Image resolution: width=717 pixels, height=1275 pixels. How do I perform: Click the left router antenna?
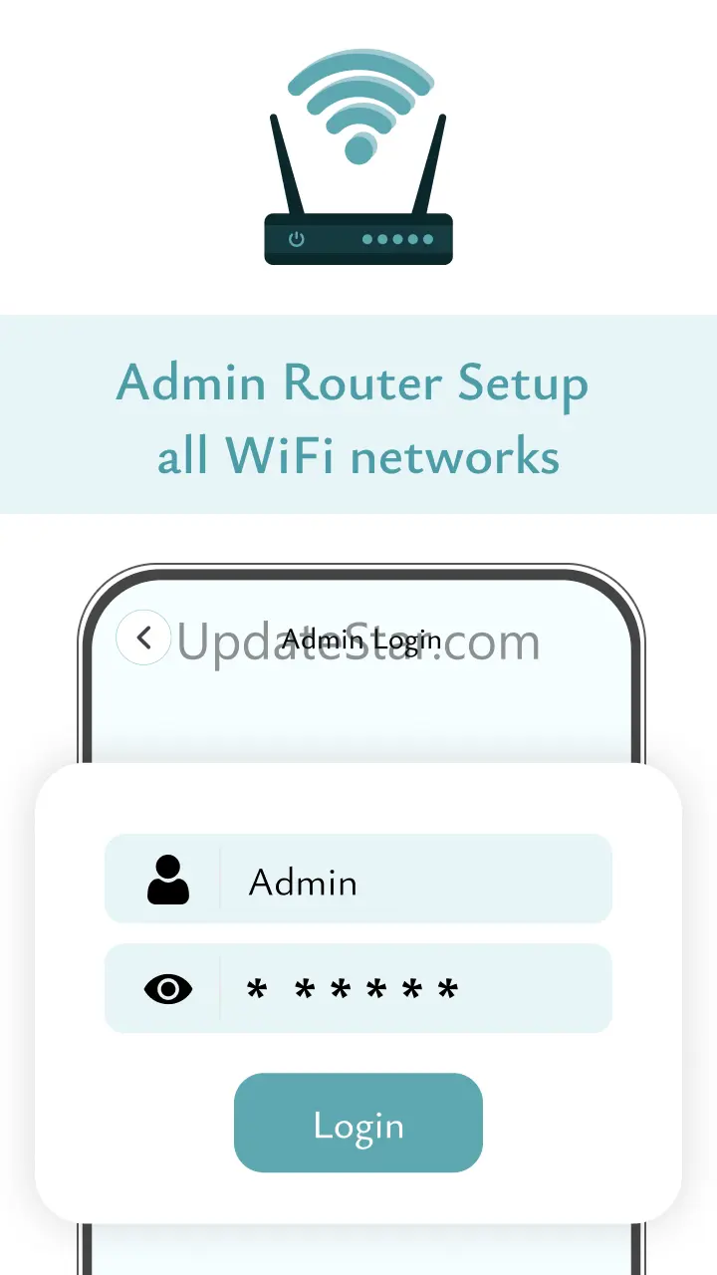[x=288, y=164]
